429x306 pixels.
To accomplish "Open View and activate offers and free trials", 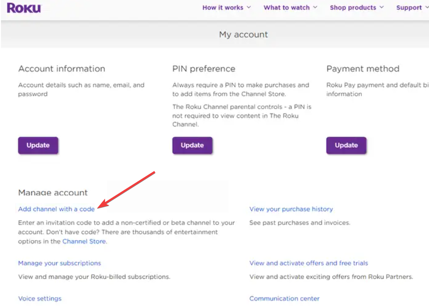I will 309,264.
